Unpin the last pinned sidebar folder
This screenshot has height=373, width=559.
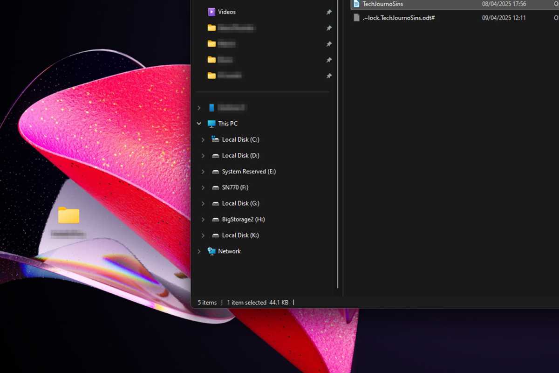329,76
